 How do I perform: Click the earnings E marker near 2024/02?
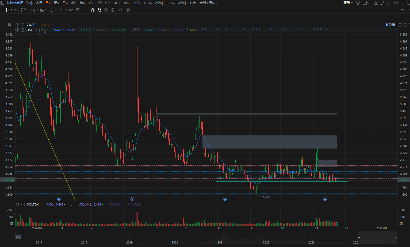coord(59,199)
